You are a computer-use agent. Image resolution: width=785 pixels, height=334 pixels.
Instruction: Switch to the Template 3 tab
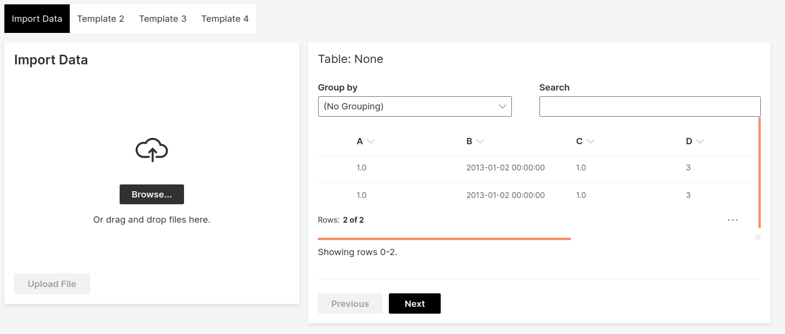[x=163, y=18]
